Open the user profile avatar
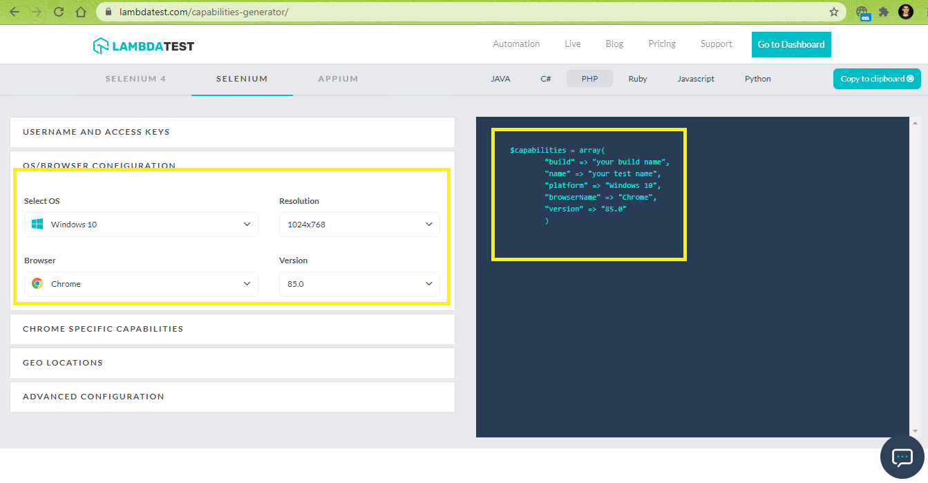The width and height of the screenshot is (928, 483). coord(905,12)
